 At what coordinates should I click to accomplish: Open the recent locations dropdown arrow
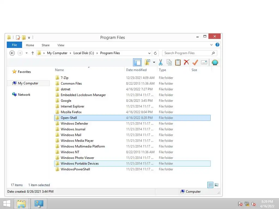[x=26, y=53]
